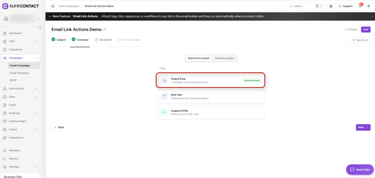Open Reports page

[x=20, y=159]
